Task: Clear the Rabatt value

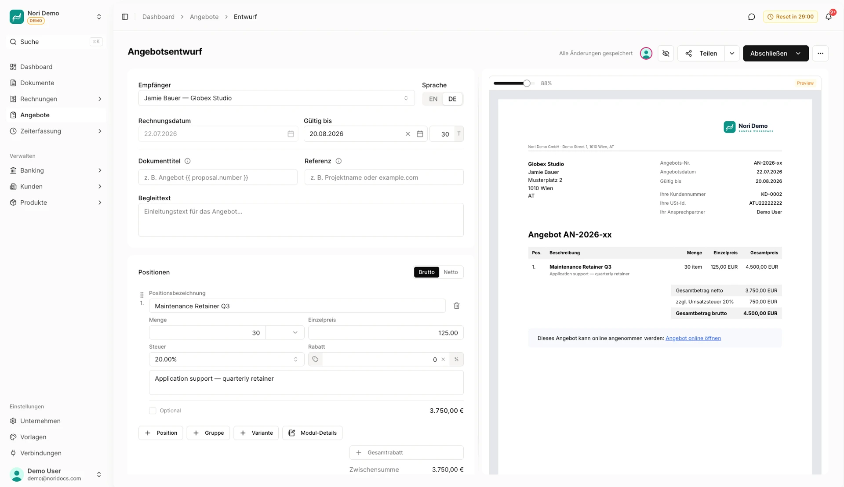Action: (x=443, y=359)
